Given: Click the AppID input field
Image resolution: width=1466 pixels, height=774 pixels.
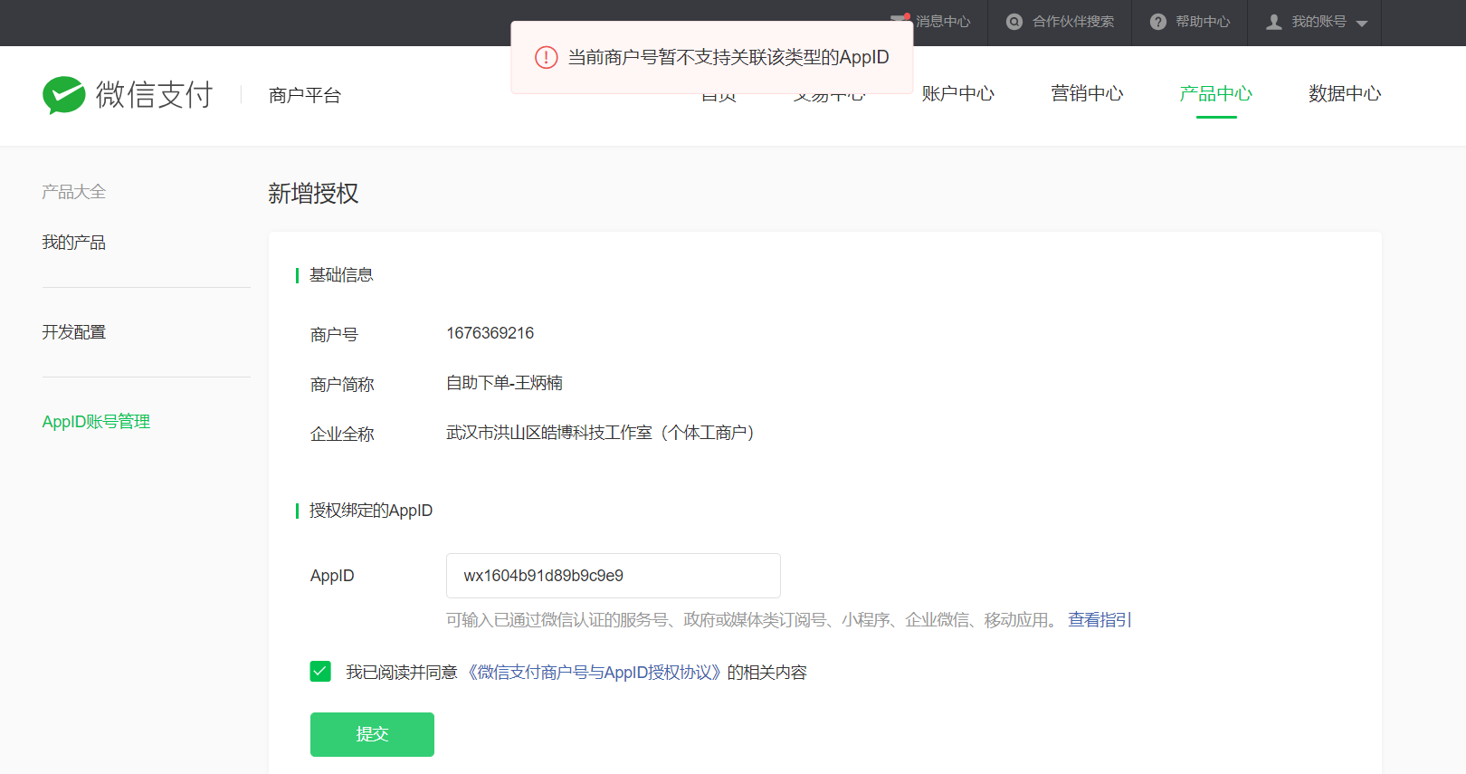Looking at the screenshot, I should pos(613,576).
